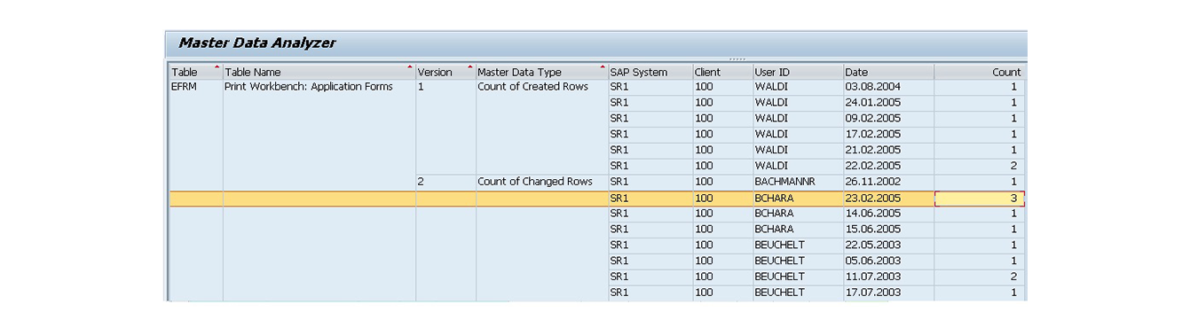Select the BACHMANNR user ID cell
The height and width of the screenshot is (336, 1190).
798,182
